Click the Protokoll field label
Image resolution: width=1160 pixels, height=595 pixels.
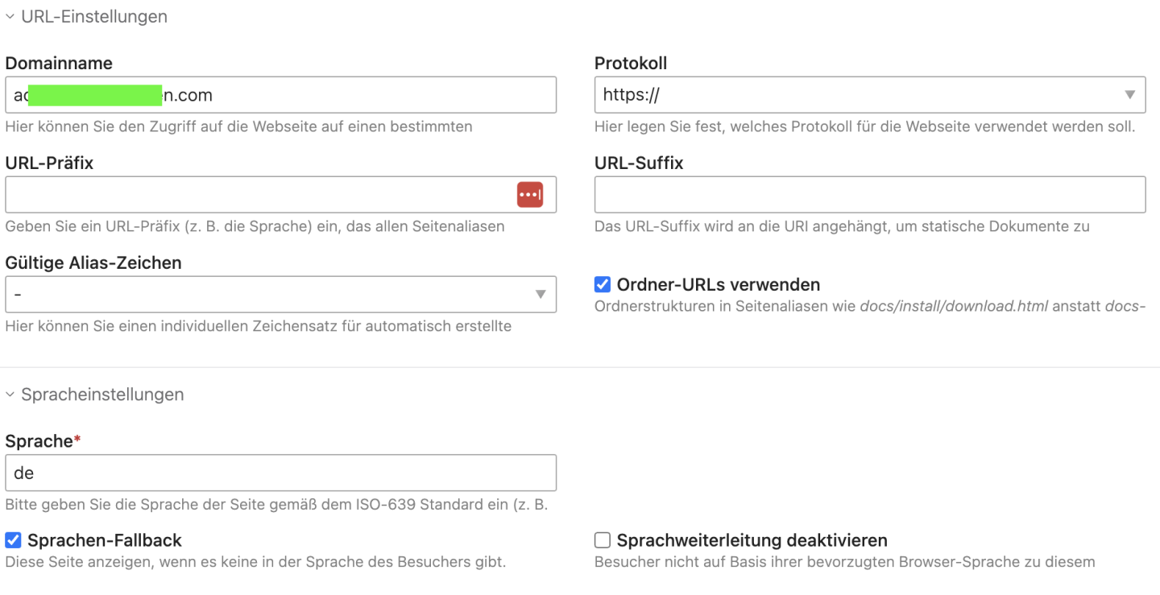(x=631, y=63)
